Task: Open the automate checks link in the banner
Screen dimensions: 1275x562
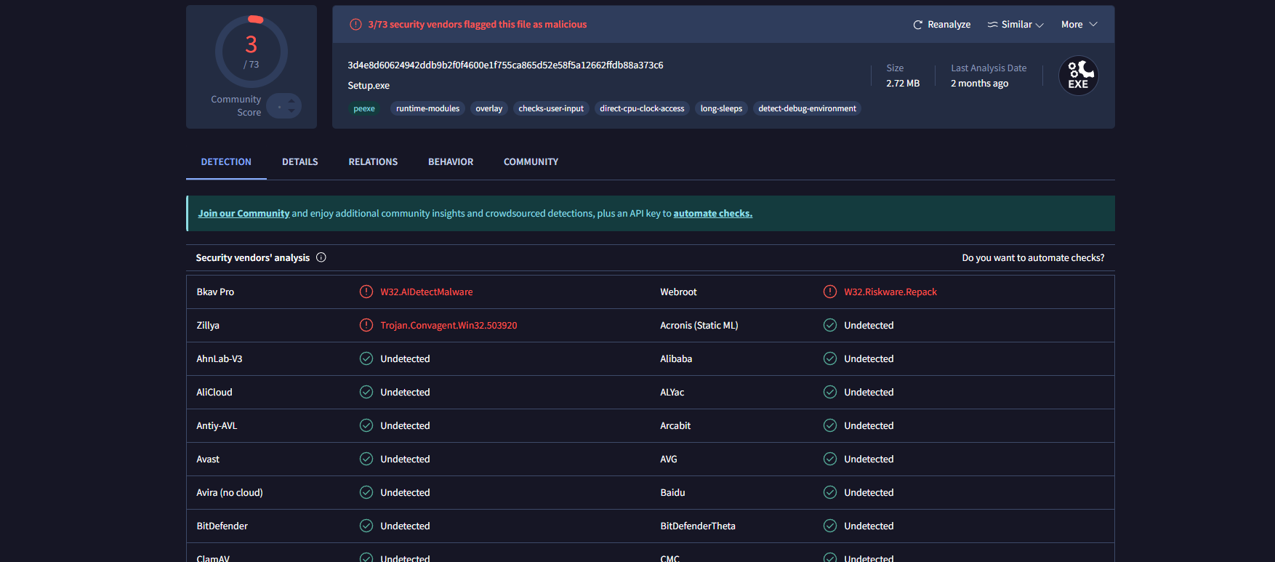Action: click(x=713, y=214)
